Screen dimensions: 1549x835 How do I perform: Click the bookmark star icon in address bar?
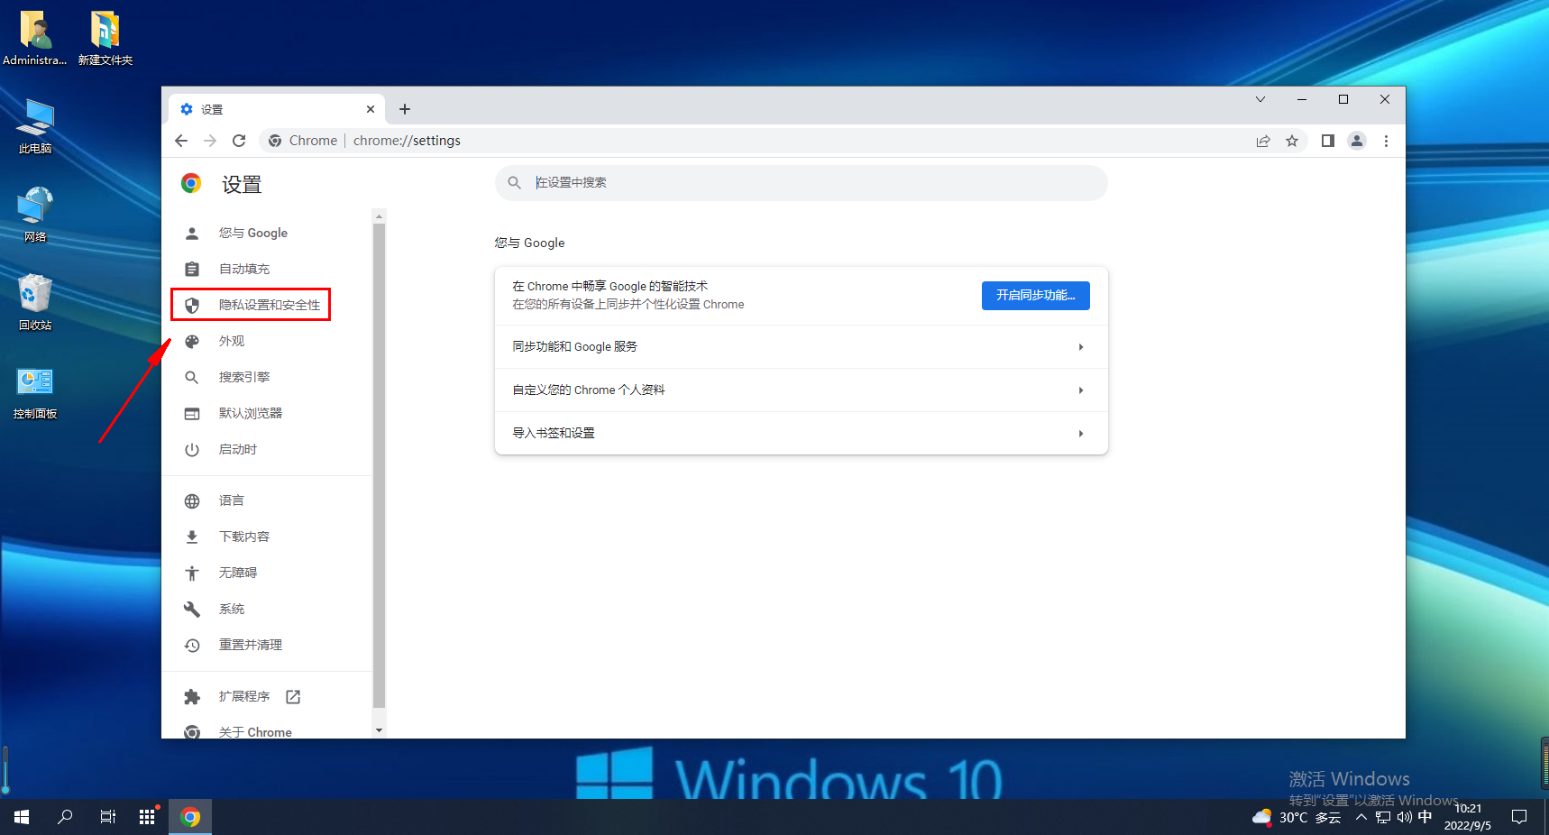click(1292, 141)
